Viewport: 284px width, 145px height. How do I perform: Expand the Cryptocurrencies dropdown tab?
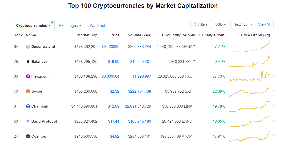[33, 26]
